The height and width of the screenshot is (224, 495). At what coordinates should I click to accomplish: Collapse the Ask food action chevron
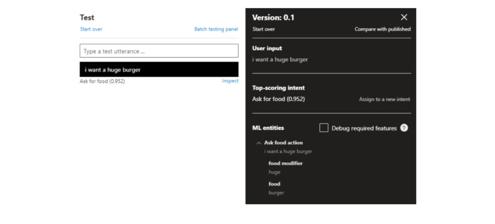coord(258,143)
